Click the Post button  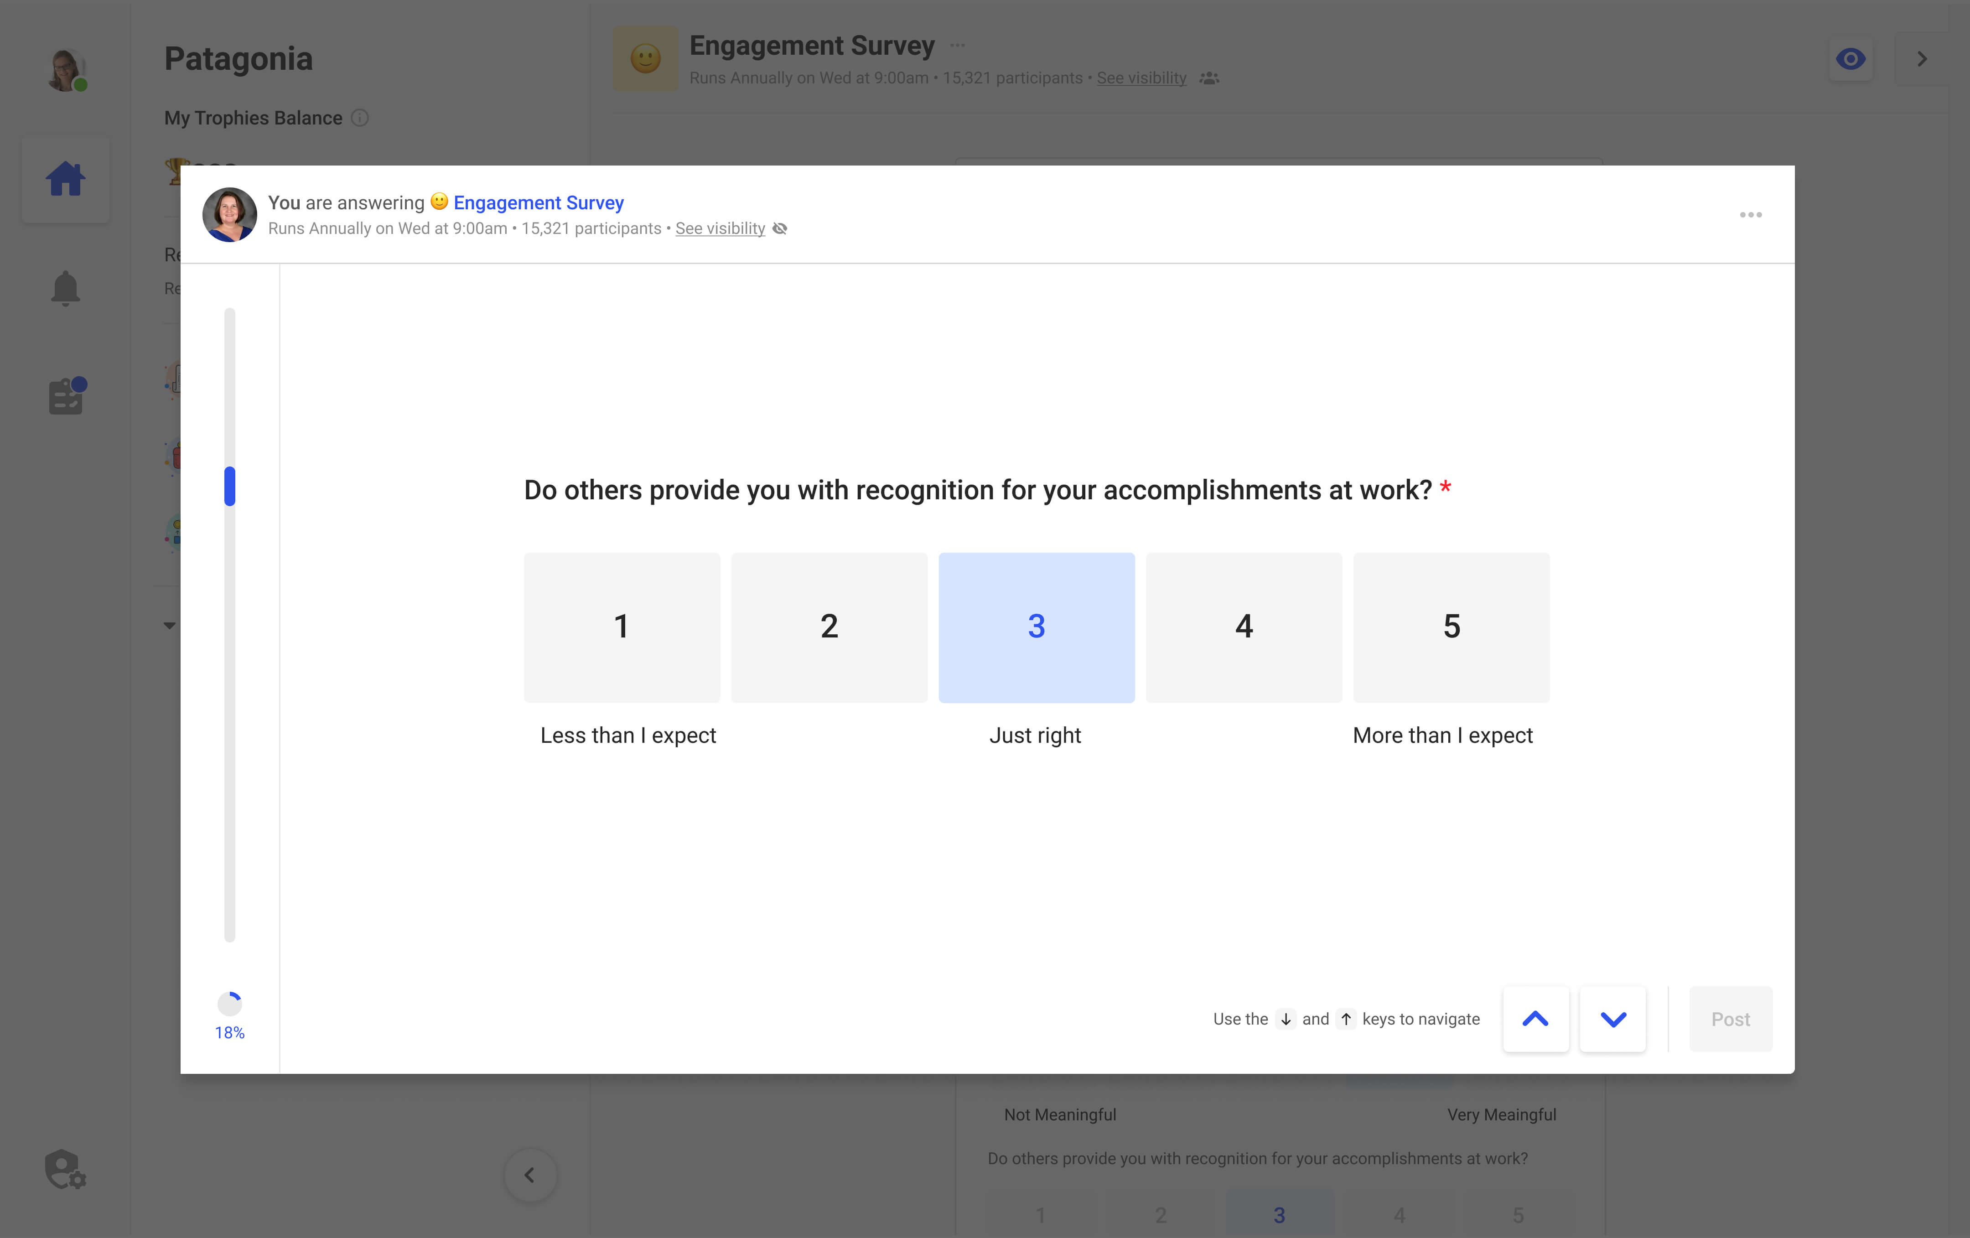point(1730,1019)
